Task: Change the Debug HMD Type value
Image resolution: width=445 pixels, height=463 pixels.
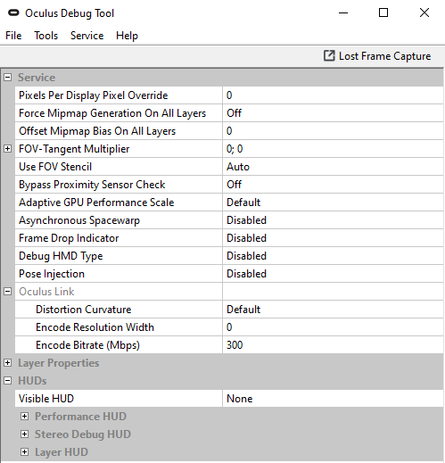Action: (333, 256)
